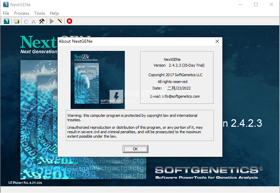Open the Tools menu
Image resolution: width=280 pixels, height=193 pixels.
click(x=40, y=13)
